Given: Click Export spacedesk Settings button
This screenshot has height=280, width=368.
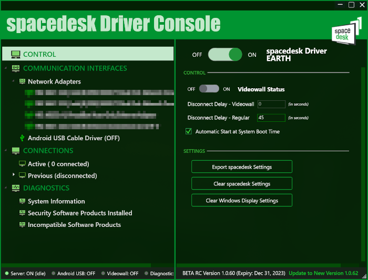Looking at the screenshot, I should (x=242, y=167).
